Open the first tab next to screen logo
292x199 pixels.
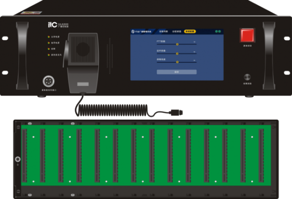(x=164, y=32)
